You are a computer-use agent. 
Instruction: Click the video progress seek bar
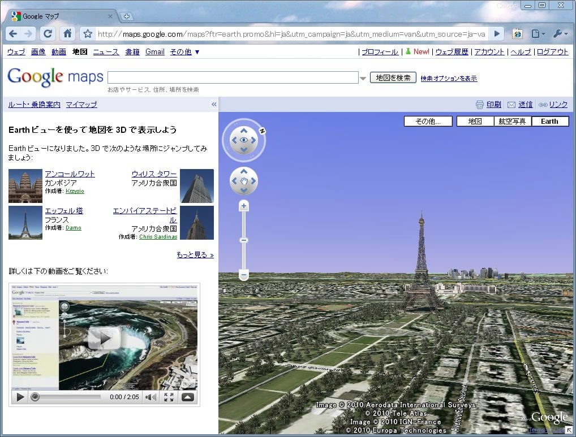click(68, 397)
